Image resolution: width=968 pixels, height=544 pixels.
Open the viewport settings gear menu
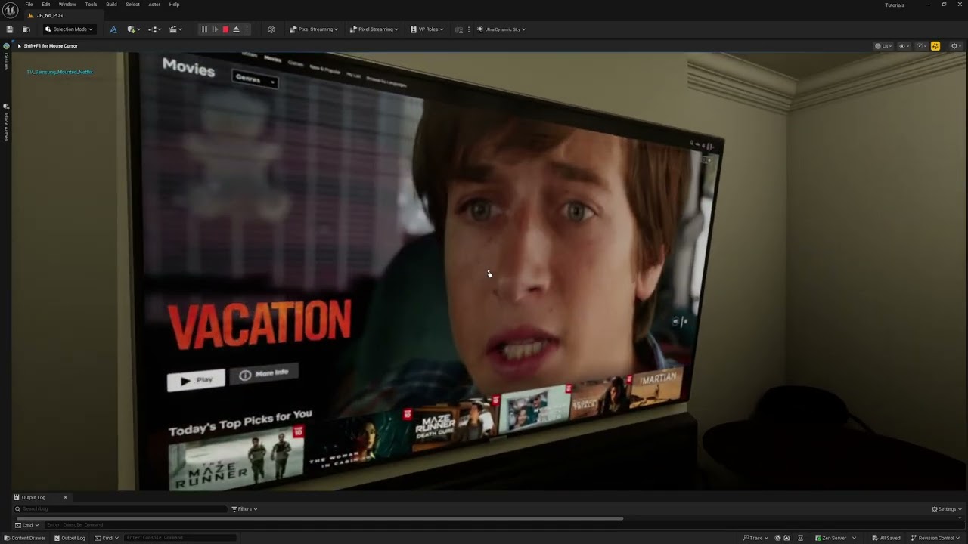pos(955,46)
